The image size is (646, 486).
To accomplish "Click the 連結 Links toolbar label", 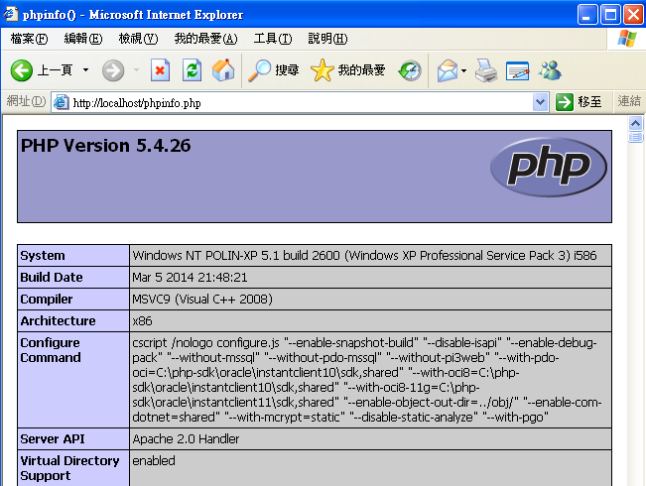I will 629,101.
